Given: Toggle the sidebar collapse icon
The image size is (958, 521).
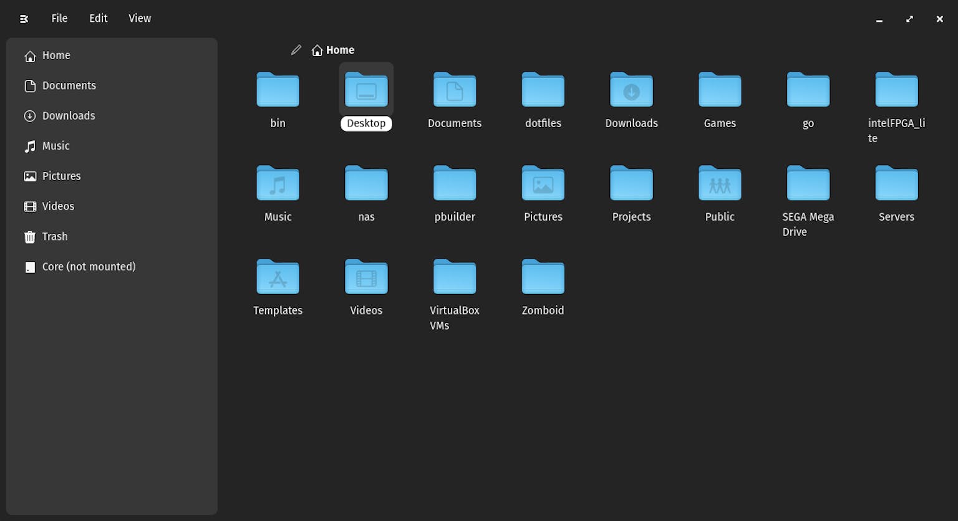Looking at the screenshot, I should click(24, 19).
